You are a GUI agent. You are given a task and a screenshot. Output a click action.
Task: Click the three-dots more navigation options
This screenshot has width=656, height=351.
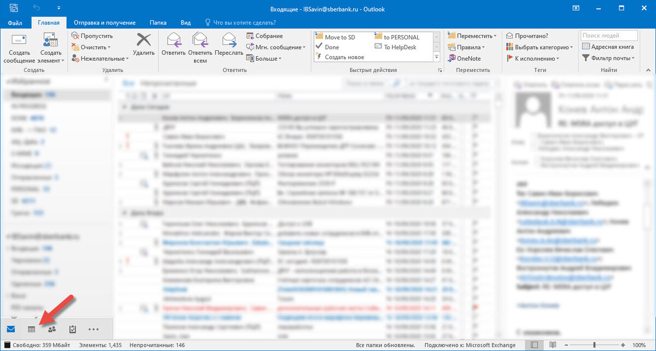point(93,329)
